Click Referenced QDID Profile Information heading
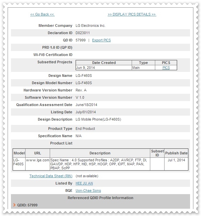This screenshot has height=216, width=201. 100,198
